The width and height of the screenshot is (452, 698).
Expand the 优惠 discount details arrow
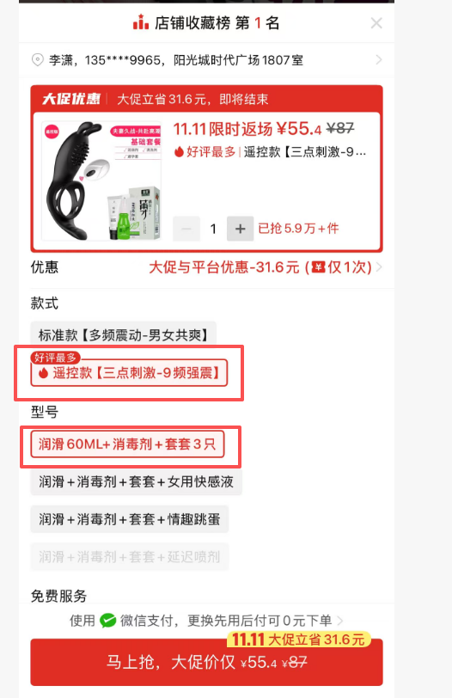point(379,267)
